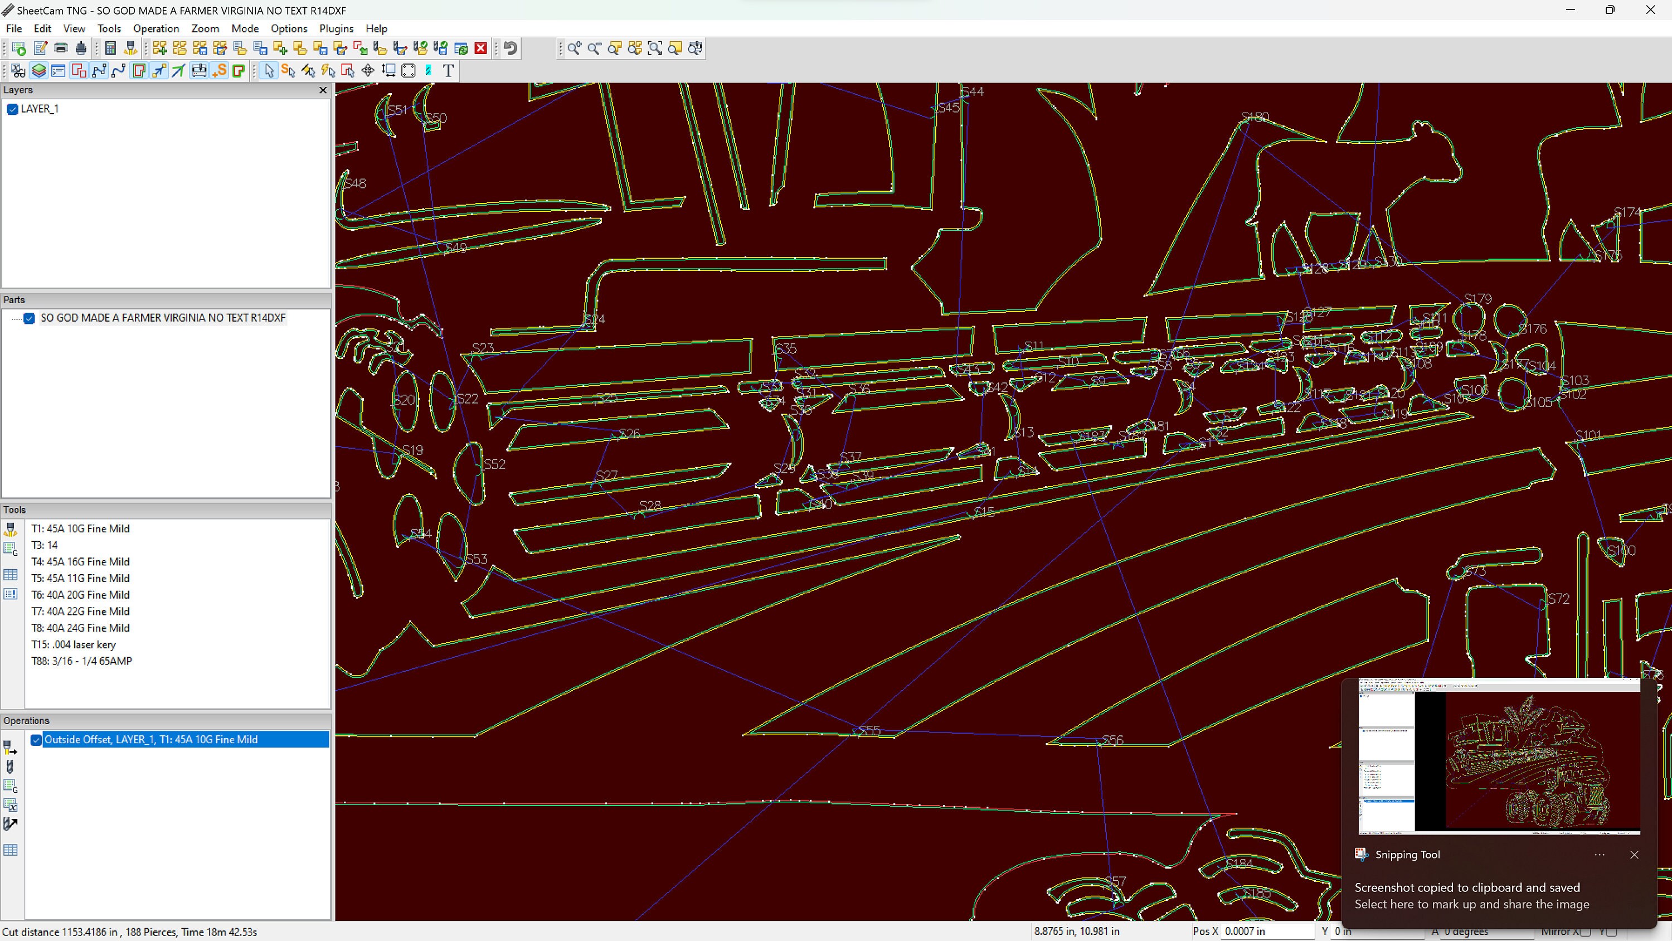The image size is (1672, 941).
Task: Click the Undo arrow icon
Action: (510, 48)
